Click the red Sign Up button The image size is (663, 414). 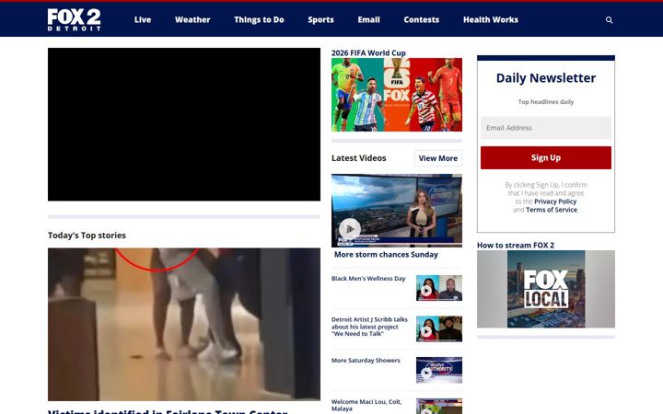click(x=546, y=157)
